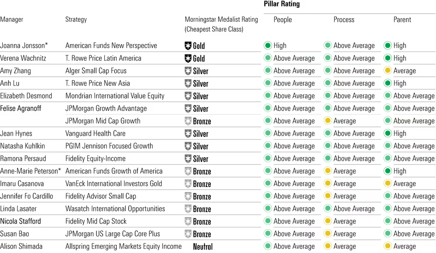Click the Bronze medal icon for JPMorgan Mid Cap Growth
This screenshot has width=436, height=253.
coord(188,121)
